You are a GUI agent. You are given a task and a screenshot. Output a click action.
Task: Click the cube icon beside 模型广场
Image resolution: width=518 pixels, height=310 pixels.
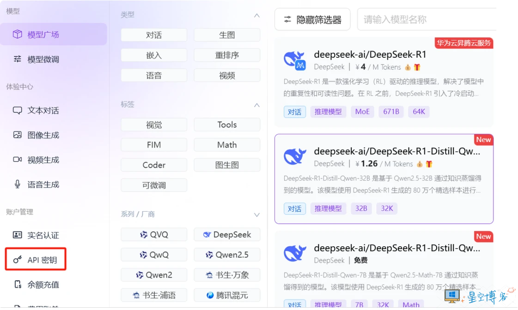[17, 34]
